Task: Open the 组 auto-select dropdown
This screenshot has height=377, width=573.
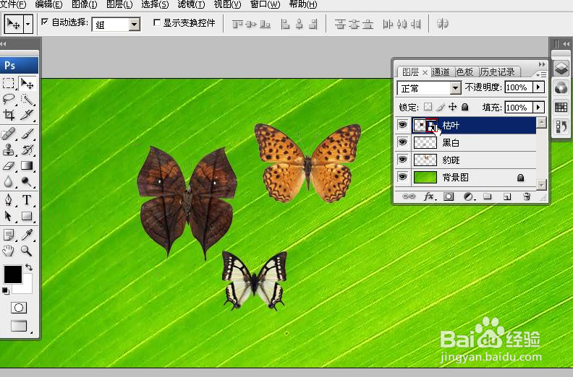Action: click(135, 25)
